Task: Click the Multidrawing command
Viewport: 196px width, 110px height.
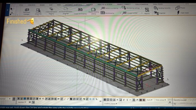Action: pos(108,13)
